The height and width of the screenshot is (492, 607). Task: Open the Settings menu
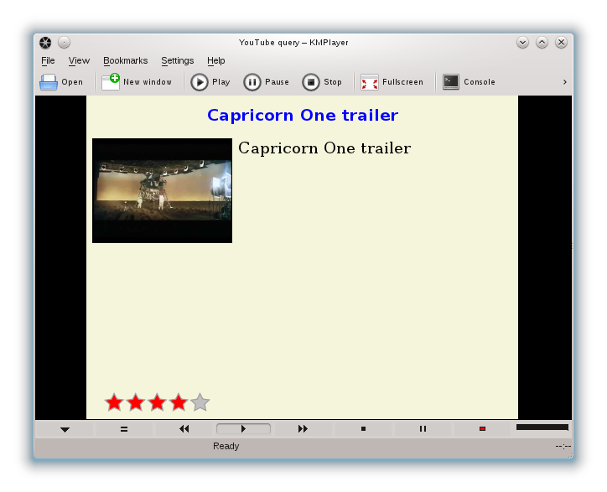coord(177,61)
